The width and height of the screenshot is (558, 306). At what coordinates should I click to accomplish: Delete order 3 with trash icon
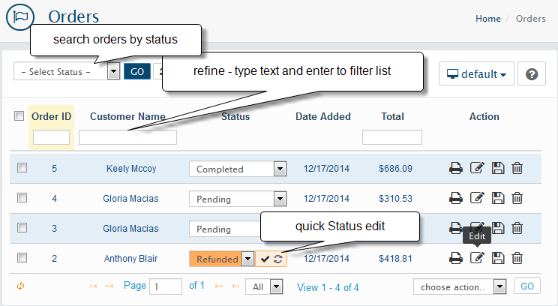coord(517,228)
